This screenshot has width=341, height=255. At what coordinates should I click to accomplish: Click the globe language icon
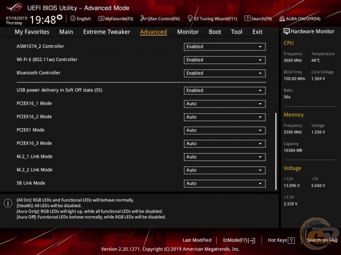(x=73, y=19)
